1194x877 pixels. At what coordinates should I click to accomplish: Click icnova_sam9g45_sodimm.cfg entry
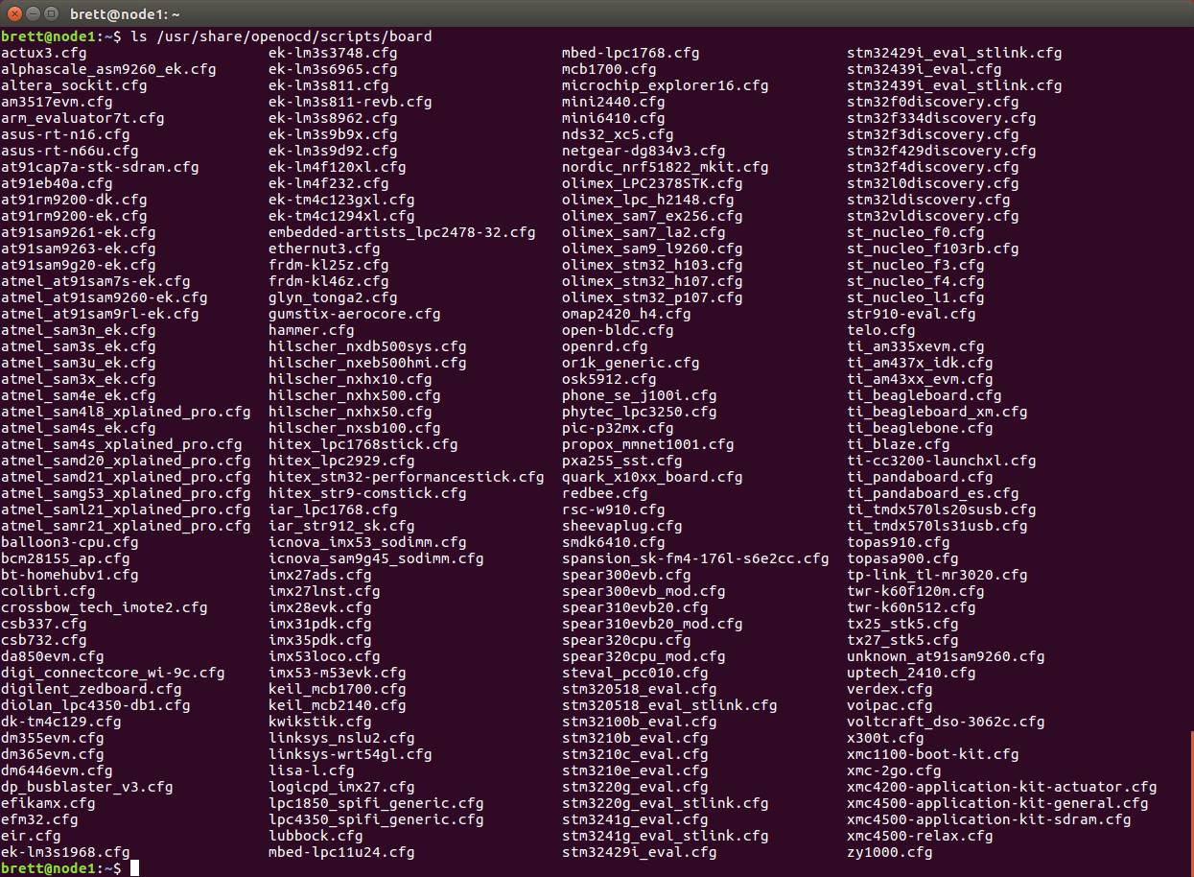pyautogui.click(x=376, y=558)
